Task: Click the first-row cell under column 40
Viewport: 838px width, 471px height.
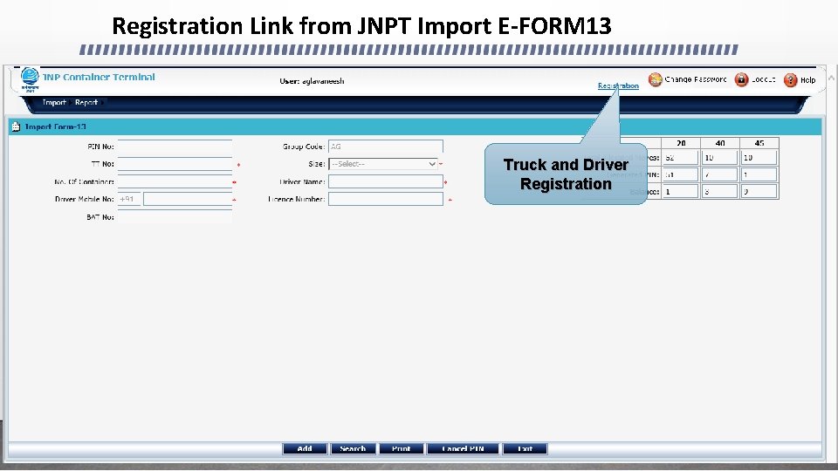Action: pyautogui.click(x=720, y=158)
